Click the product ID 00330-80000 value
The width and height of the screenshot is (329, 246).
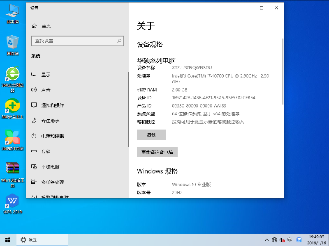pyautogui.click(x=199, y=106)
